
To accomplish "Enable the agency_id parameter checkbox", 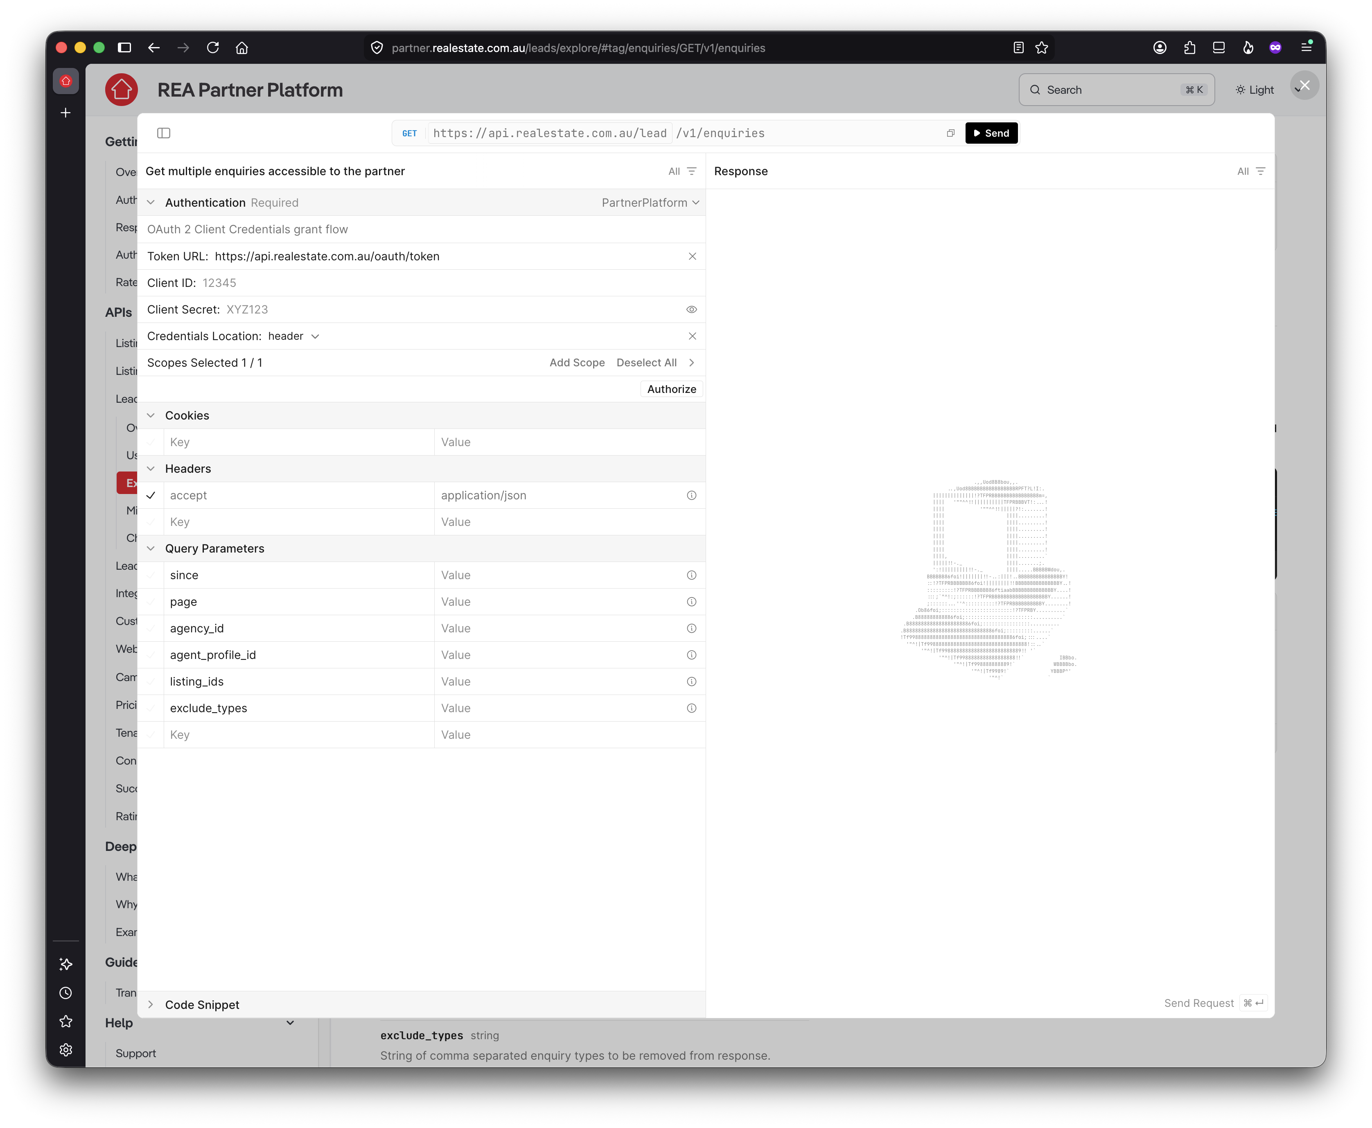I will tap(151, 629).
